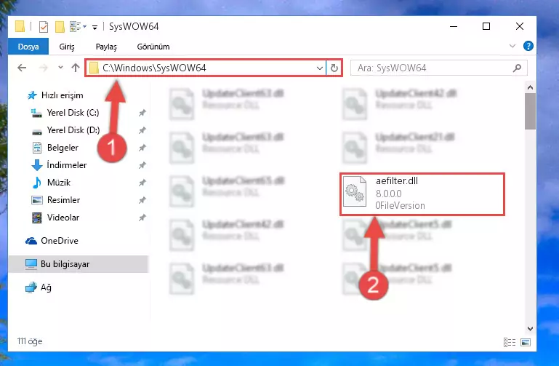Go back with the left arrow
This screenshot has height=366, width=559.
(x=22, y=68)
